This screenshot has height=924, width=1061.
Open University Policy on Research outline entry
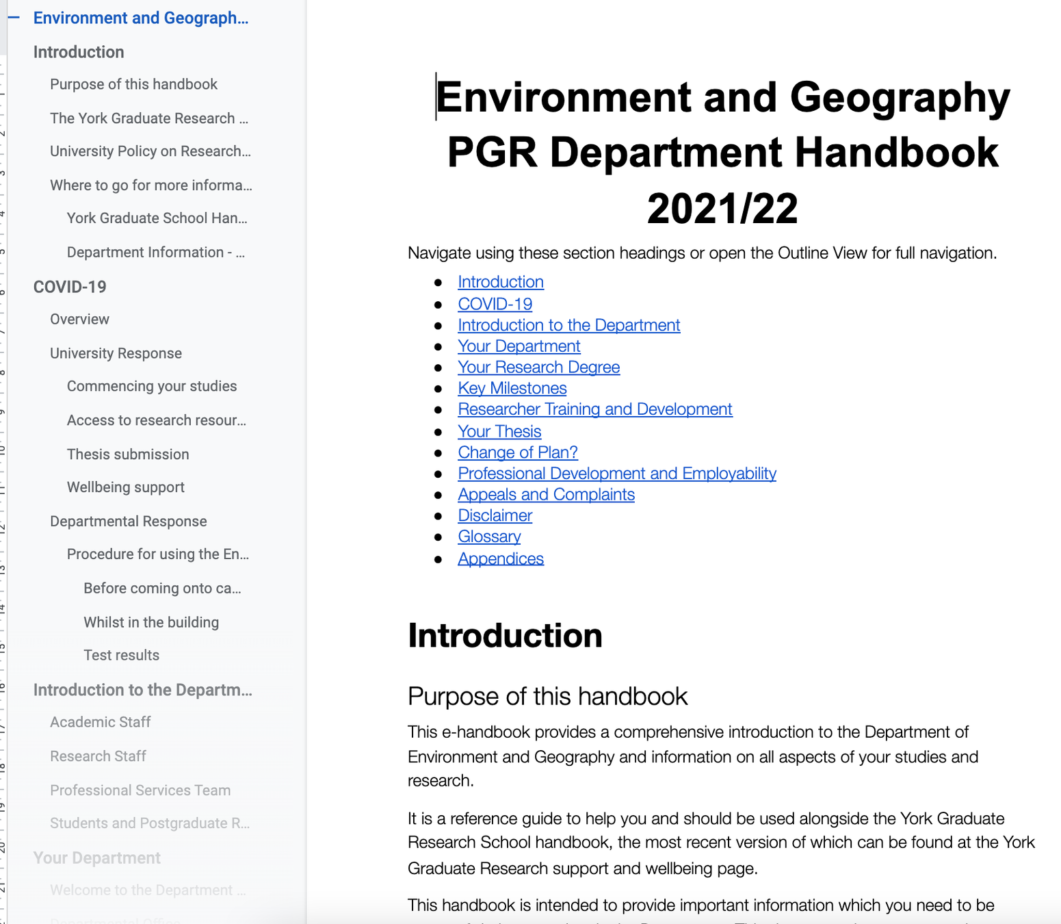(x=150, y=151)
